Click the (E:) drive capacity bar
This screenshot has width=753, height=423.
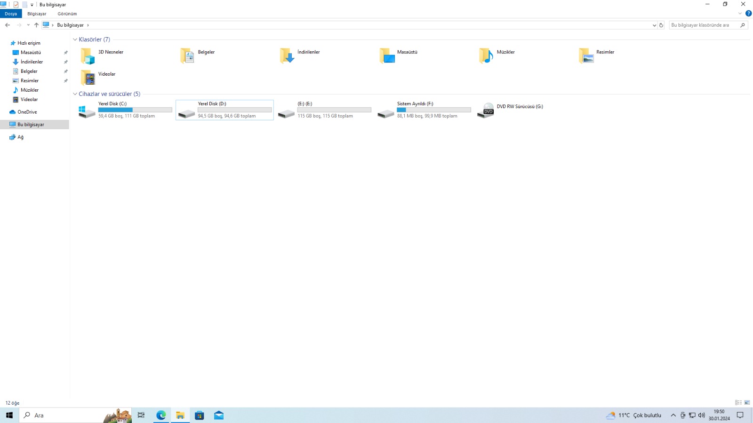tap(334, 110)
